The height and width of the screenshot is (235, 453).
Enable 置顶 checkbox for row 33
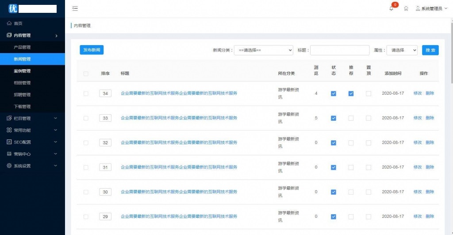pos(369,118)
